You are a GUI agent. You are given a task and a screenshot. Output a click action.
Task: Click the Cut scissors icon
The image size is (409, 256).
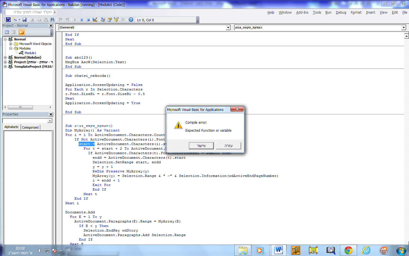pos(32,20)
